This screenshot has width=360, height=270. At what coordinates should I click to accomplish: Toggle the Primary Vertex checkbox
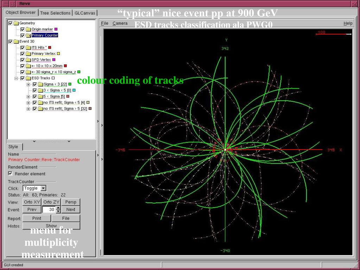[x=23, y=54]
